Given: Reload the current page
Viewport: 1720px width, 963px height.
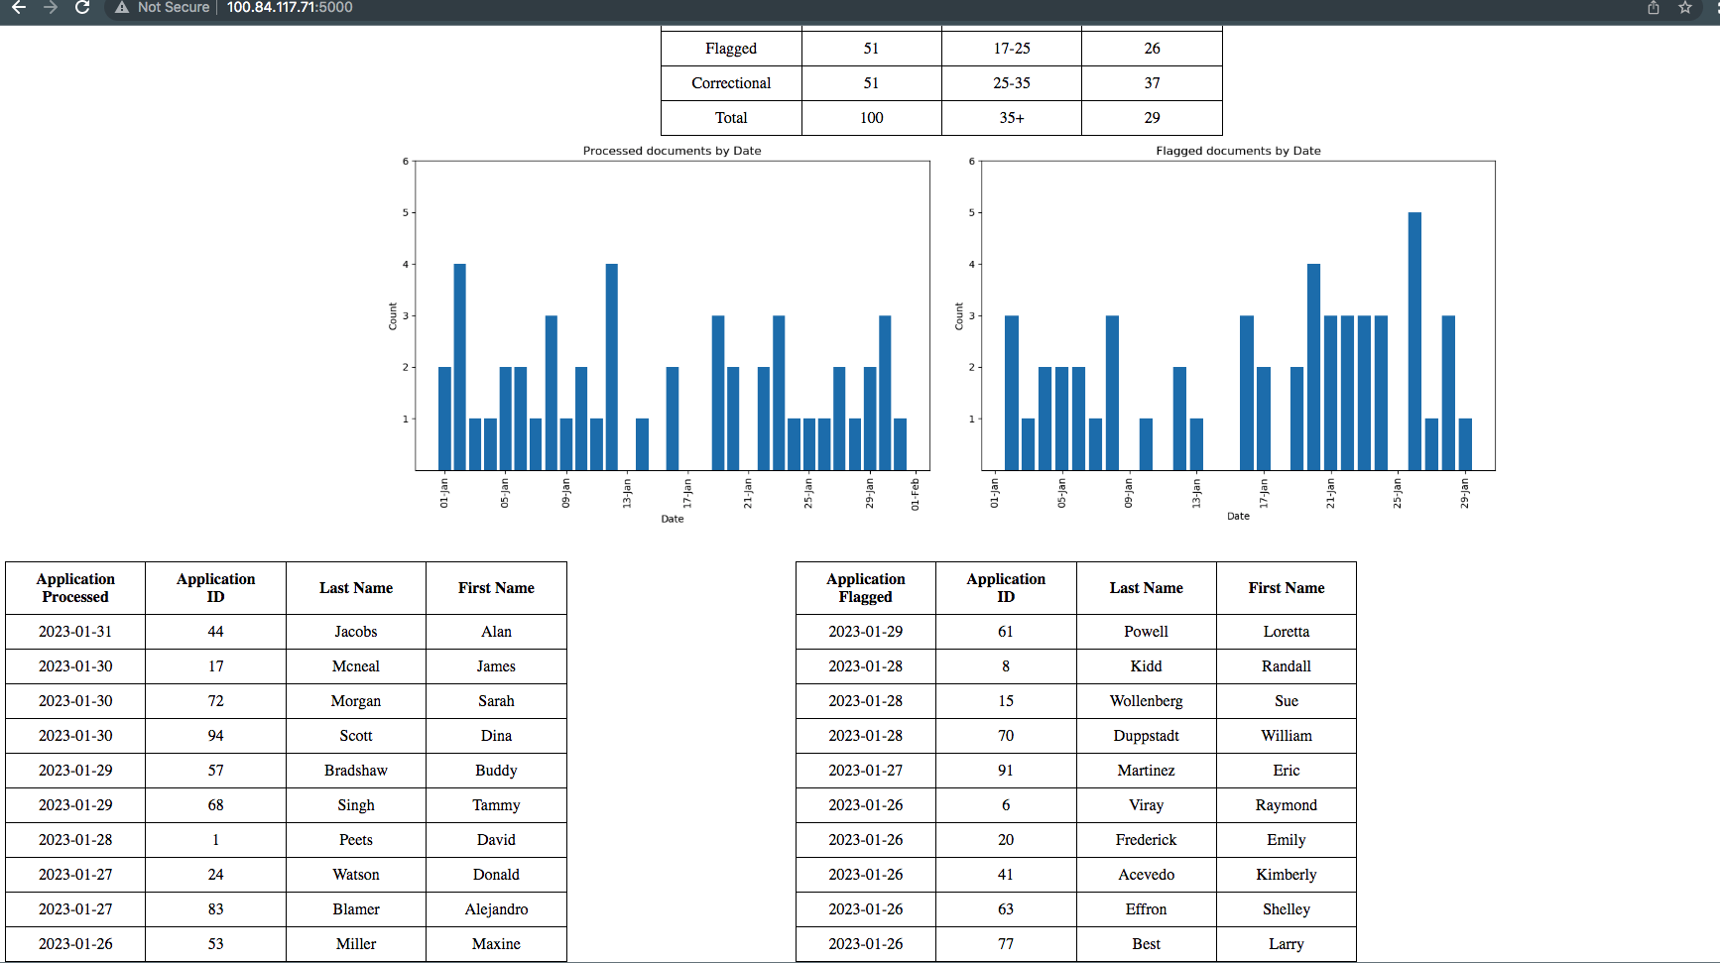Looking at the screenshot, I should tap(82, 8).
